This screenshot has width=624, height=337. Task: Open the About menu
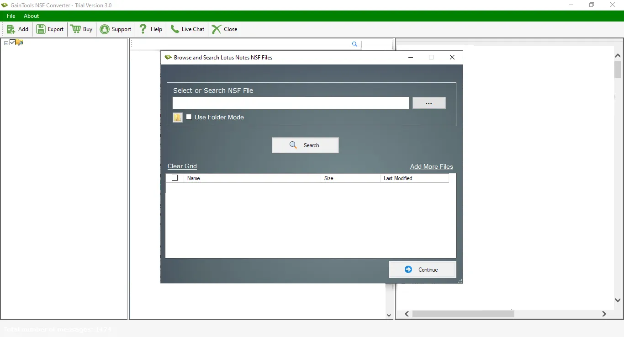point(32,16)
